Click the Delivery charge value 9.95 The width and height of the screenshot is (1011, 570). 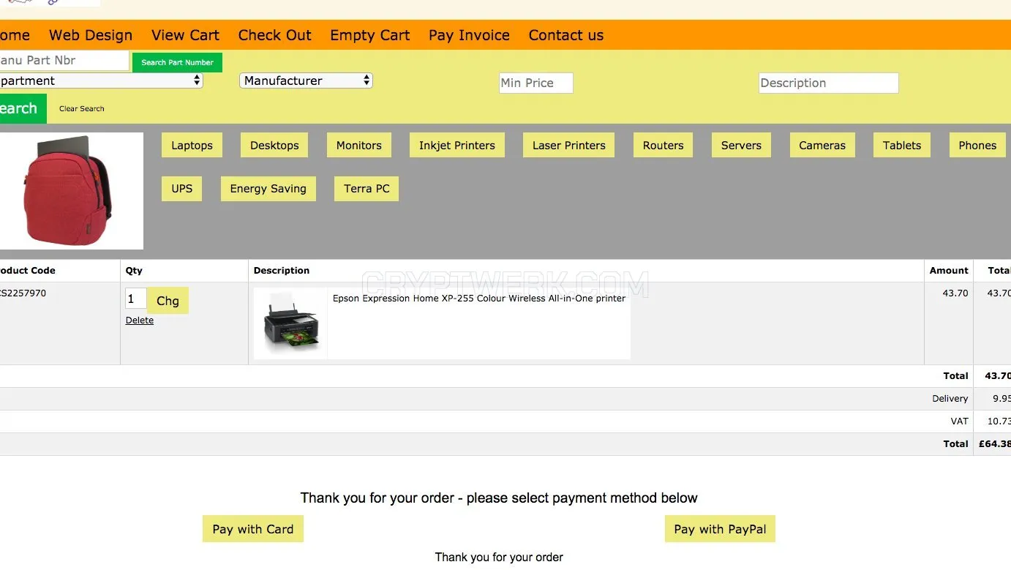[x=1001, y=399]
